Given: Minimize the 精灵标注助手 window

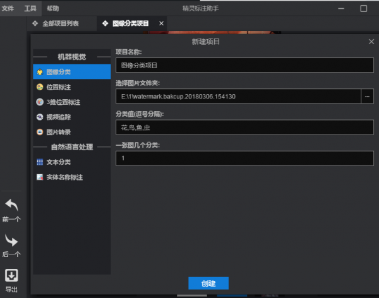Looking at the screenshot, I should pos(341,8).
